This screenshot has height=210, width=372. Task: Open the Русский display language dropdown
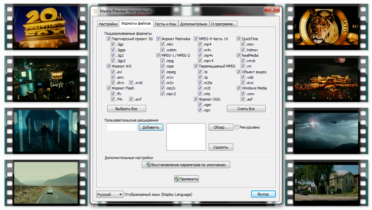(x=110, y=194)
